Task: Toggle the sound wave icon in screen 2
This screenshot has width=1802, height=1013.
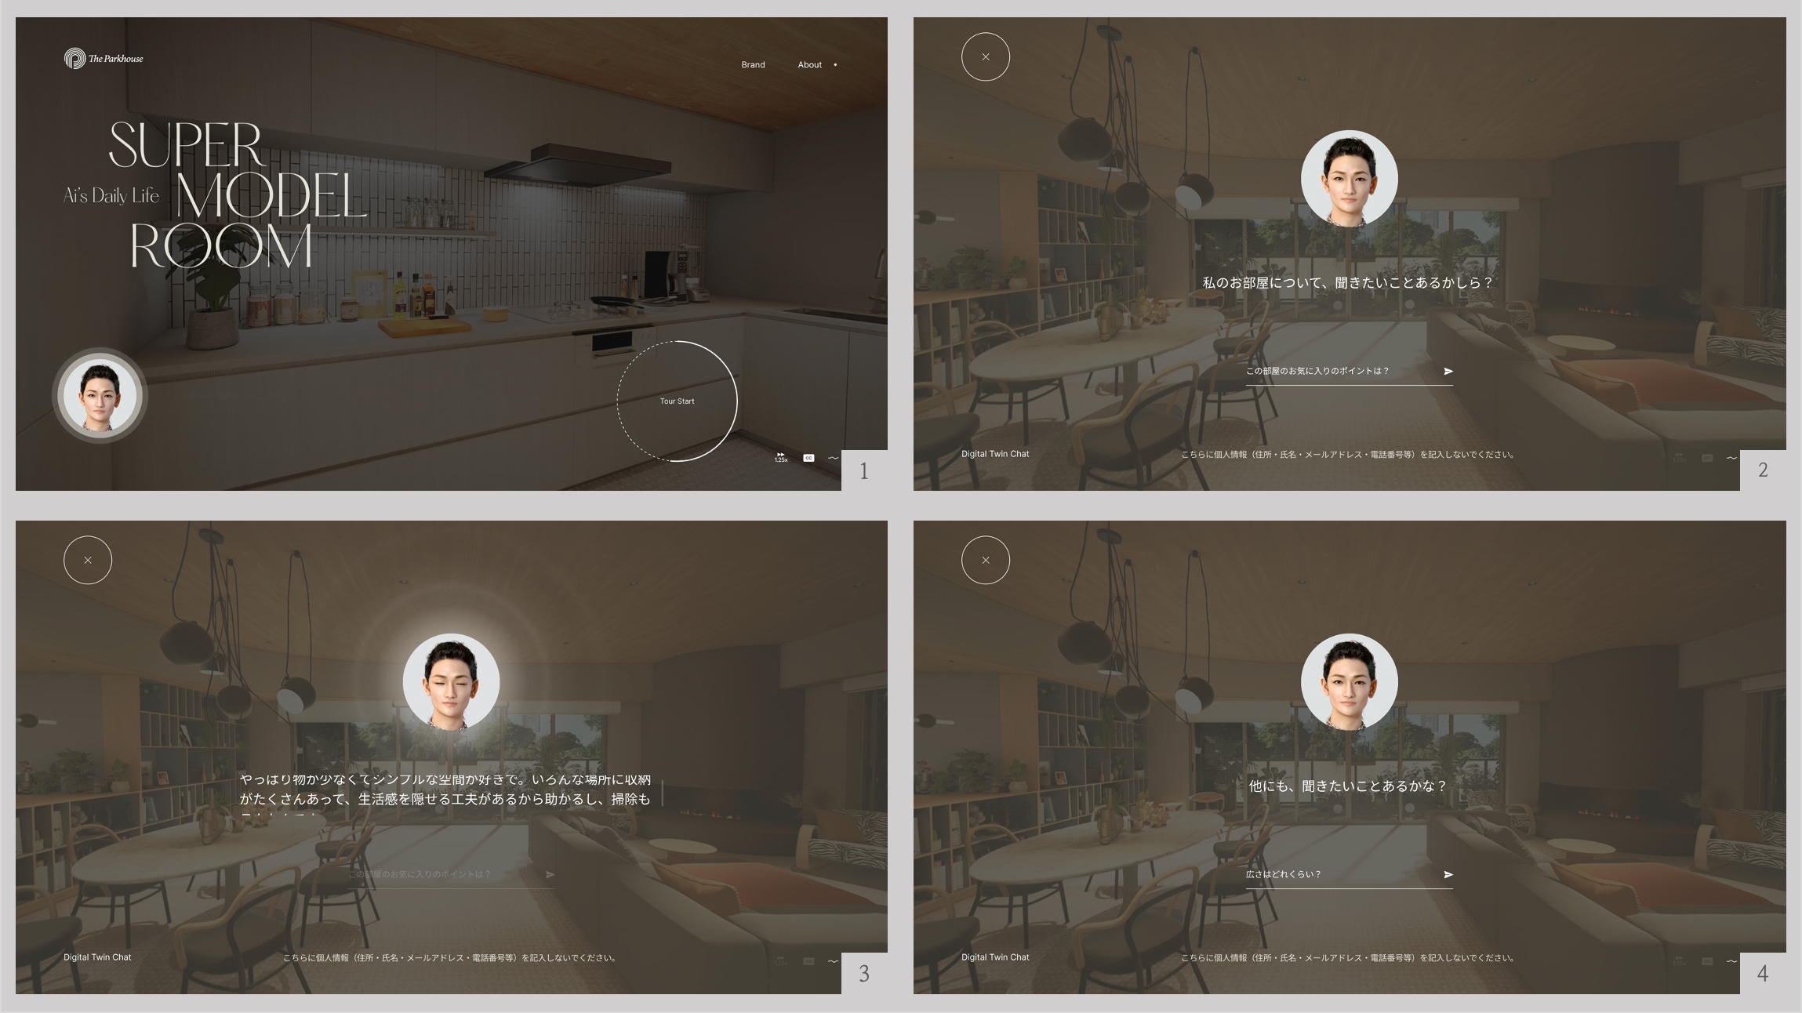Action: coord(1731,458)
